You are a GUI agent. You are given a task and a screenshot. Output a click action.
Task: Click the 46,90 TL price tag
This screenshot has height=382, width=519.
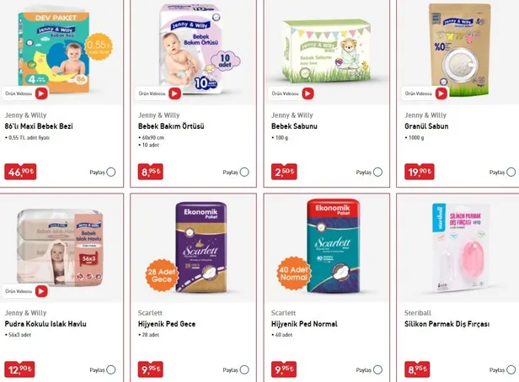[x=20, y=172]
